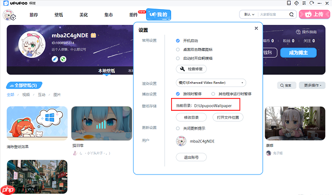Click the 打开文件位置 button
332x195 pixels.
(228, 117)
